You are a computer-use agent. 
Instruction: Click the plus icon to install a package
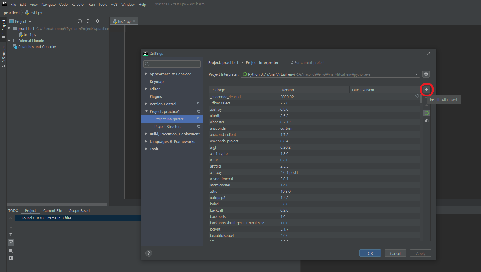point(426,90)
